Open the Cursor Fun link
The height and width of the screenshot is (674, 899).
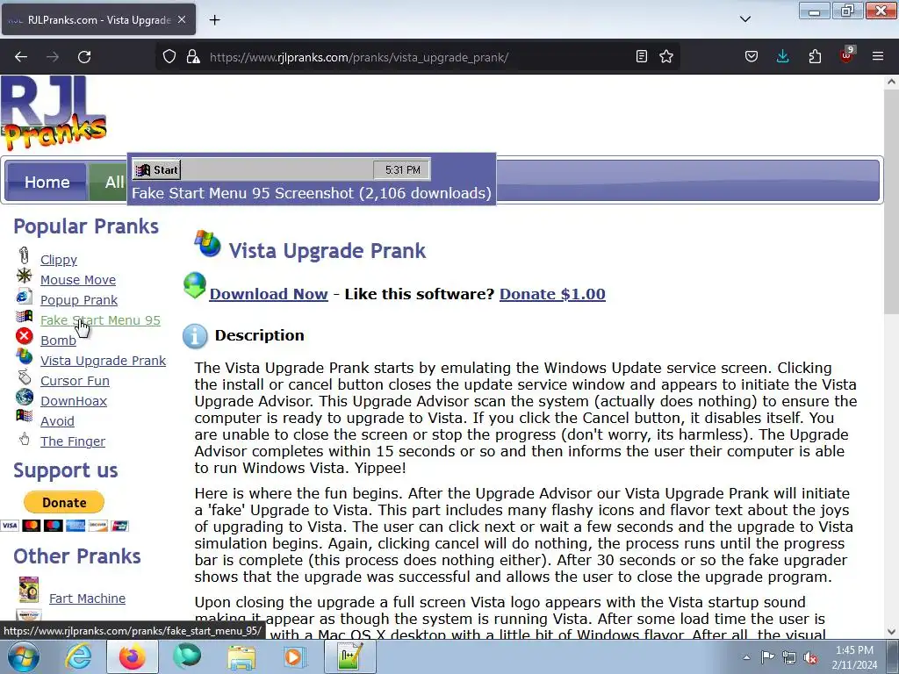(x=75, y=381)
